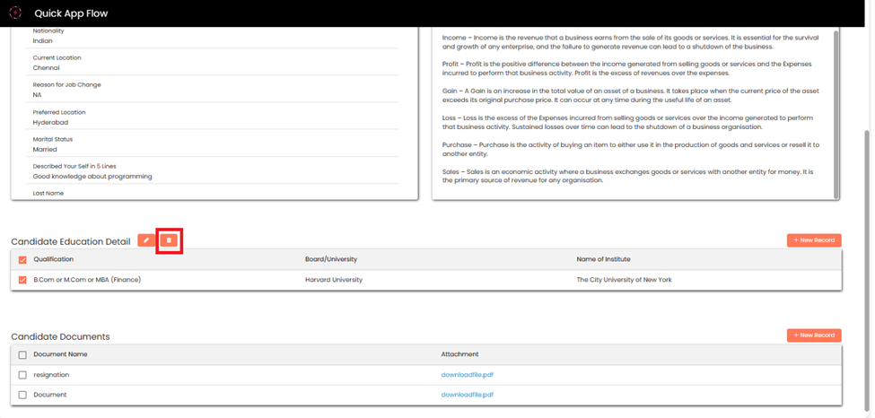The image size is (875, 418).
Task: Uncheck the B.Com or M.Com or MBA row checkbox
Action: (23, 280)
